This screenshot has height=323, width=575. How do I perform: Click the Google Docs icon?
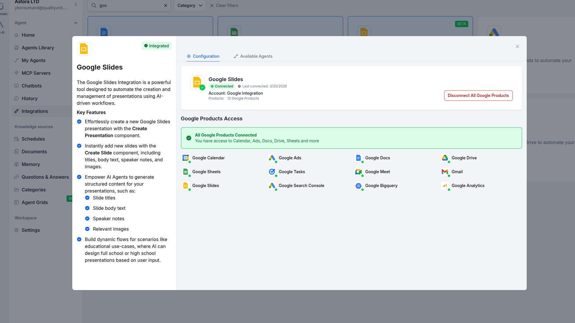pyautogui.click(x=358, y=158)
